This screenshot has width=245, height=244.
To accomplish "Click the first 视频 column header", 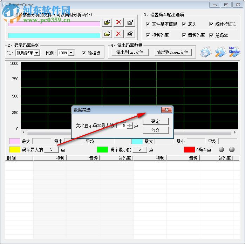I will (x=50, y=158).
